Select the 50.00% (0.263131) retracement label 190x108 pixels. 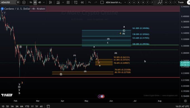click(x=122, y=57)
